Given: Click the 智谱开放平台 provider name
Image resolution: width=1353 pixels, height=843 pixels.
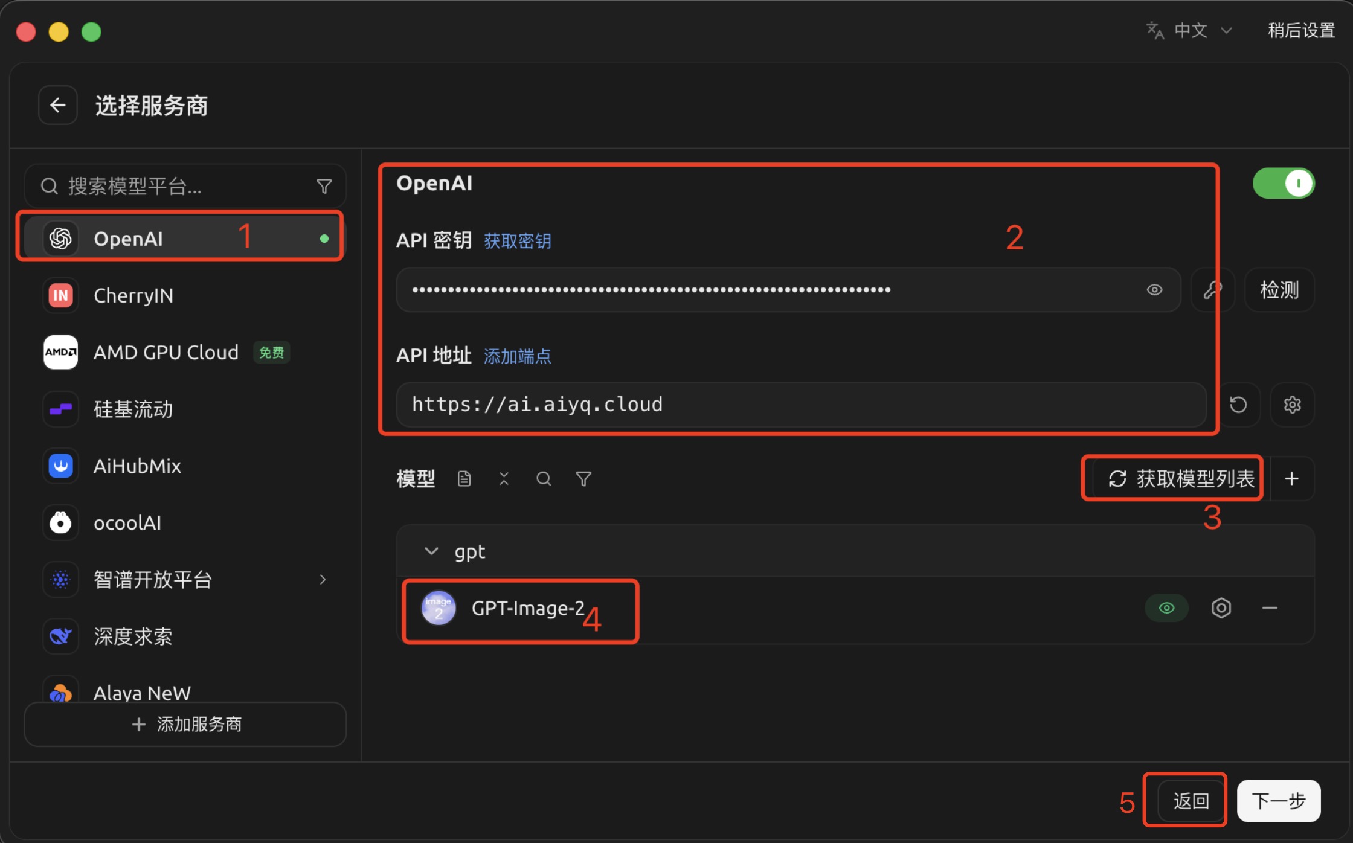Looking at the screenshot, I should click(153, 580).
